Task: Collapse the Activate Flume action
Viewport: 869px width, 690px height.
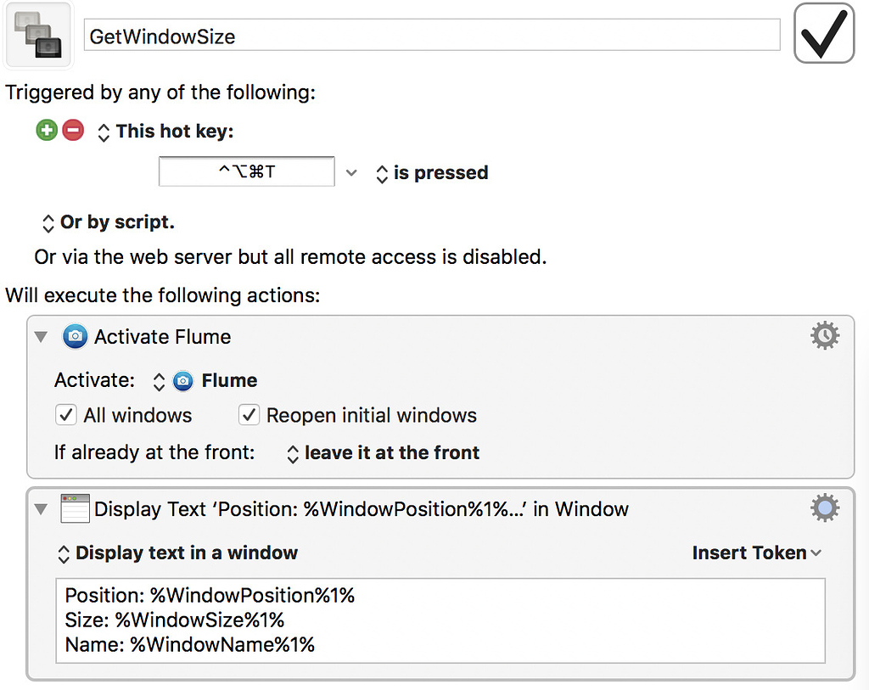Action: [x=41, y=337]
